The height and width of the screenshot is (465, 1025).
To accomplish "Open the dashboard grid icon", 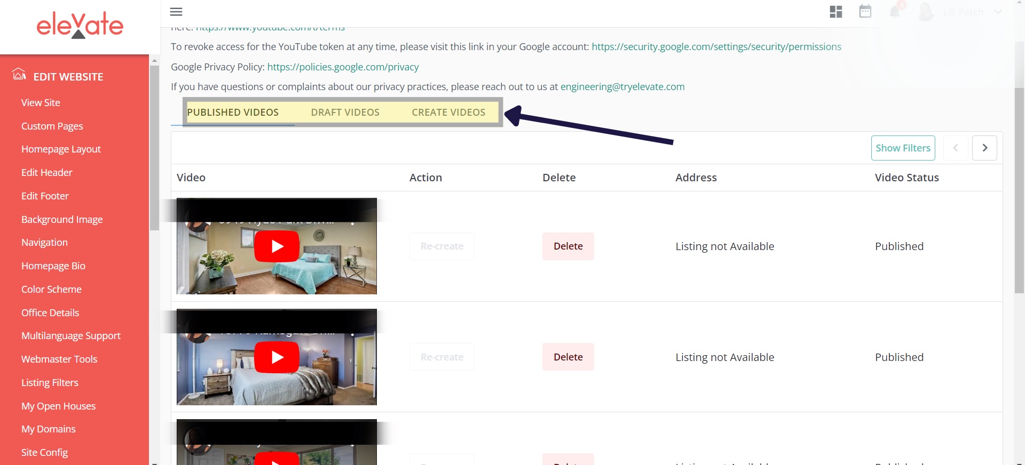I will point(836,12).
